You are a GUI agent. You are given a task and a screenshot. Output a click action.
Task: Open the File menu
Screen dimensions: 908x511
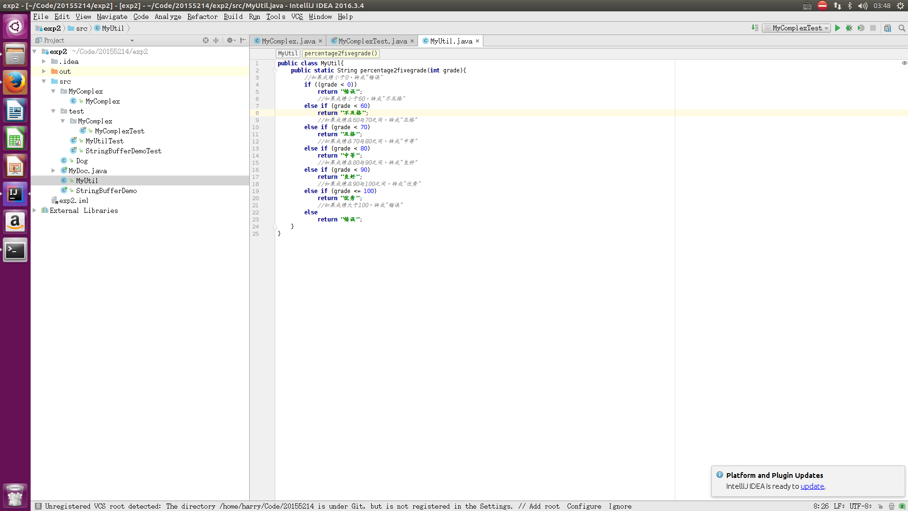point(41,17)
